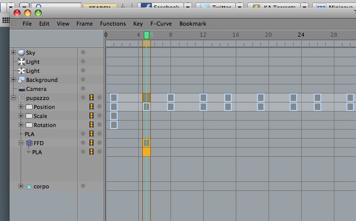356x221 pixels.
Task: Select the Rotation keyframe at frame 1
Action: (114, 125)
